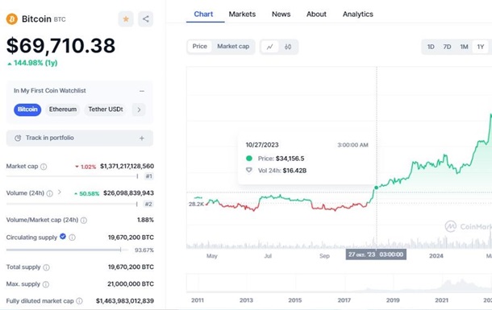The image size is (492, 310).
Task: Click the share icon next to Bitcoin
Action: coord(146,19)
